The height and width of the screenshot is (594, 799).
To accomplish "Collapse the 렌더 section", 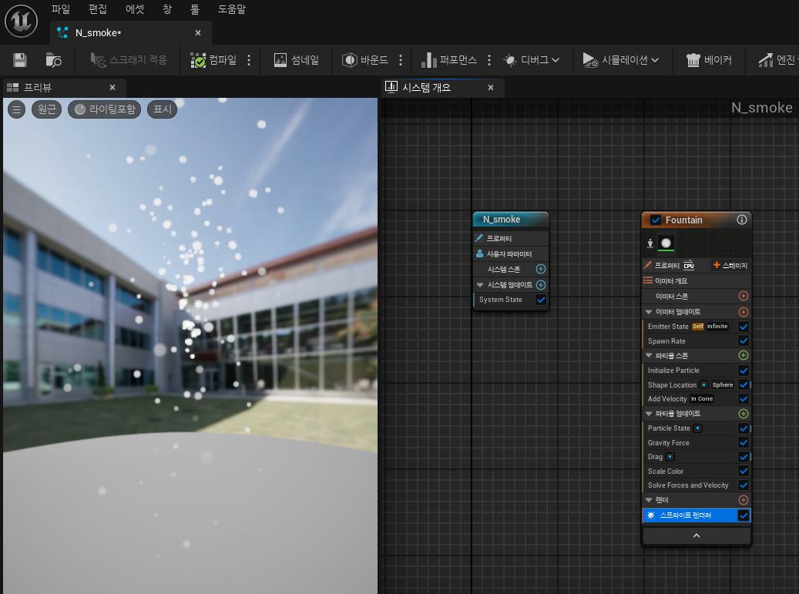I will click(649, 500).
